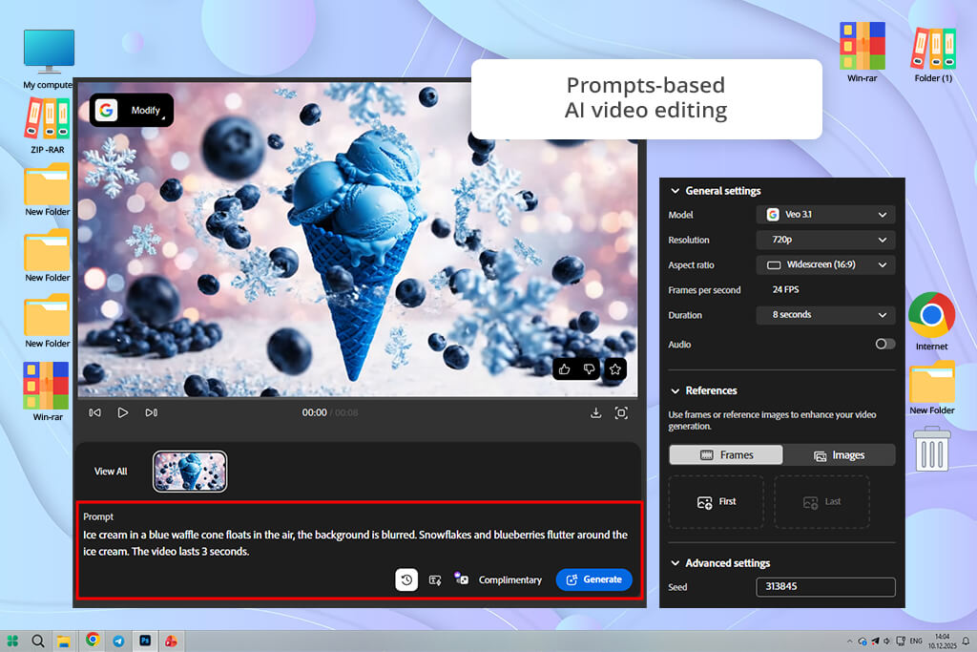Click the icon left of Complimentary
977x652 pixels.
tap(461, 578)
